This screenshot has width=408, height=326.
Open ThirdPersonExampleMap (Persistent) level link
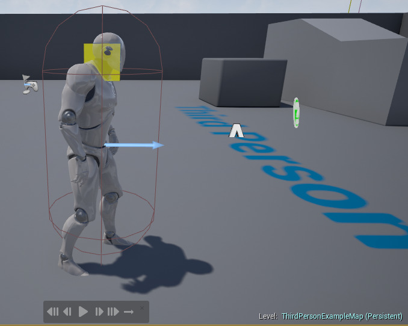point(342,316)
